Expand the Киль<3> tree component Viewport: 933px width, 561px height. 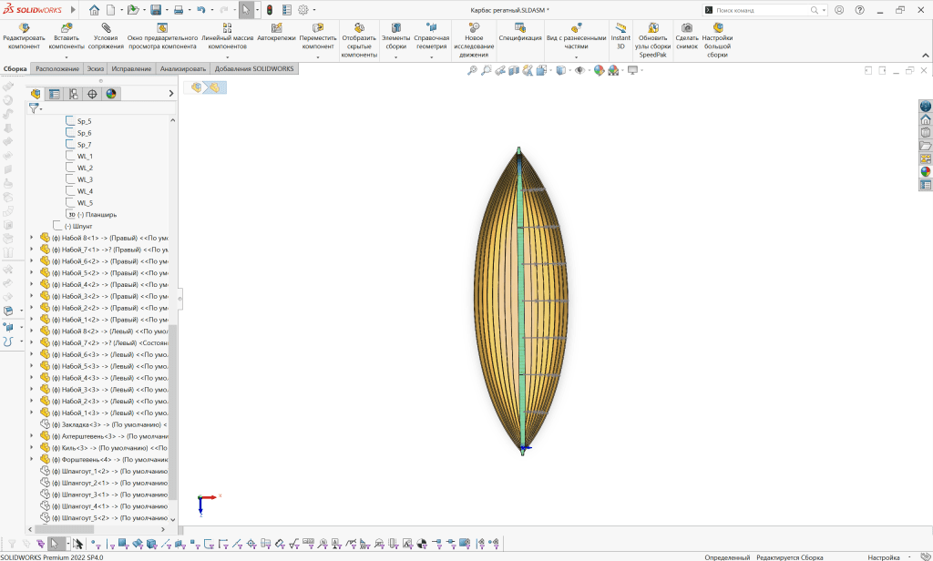pyautogui.click(x=32, y=448)
